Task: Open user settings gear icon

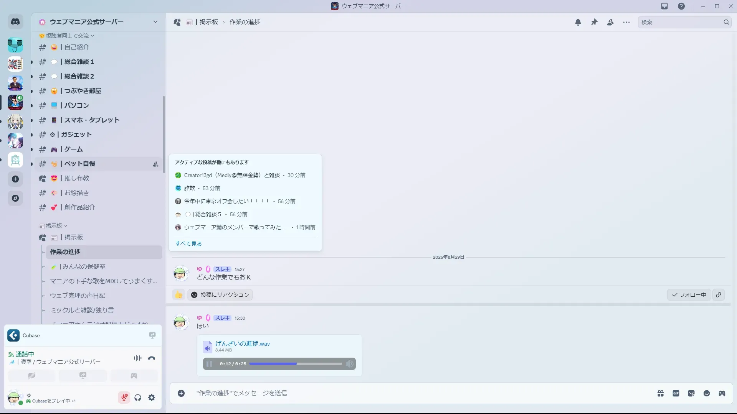Action: coord(152,398)
